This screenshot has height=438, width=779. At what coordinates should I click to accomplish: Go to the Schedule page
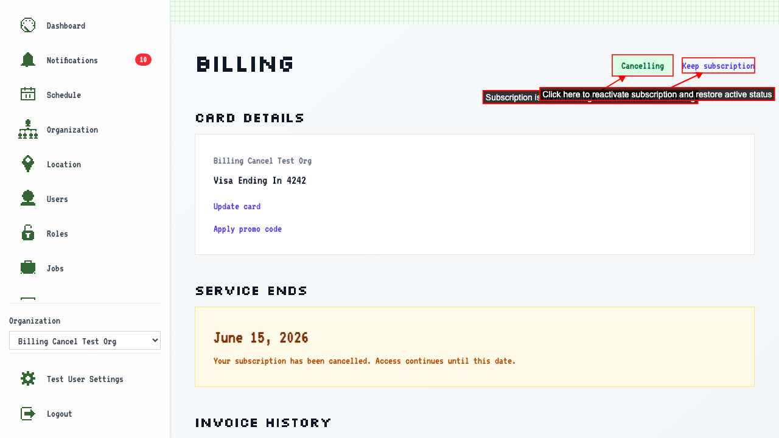point(85,95)
